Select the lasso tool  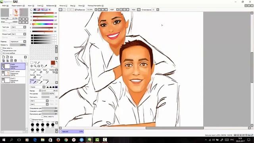(x=35, y=63)
